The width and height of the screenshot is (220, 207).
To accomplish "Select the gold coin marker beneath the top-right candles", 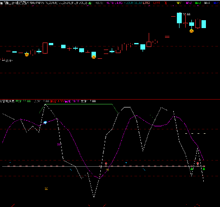I will [191, 31].
